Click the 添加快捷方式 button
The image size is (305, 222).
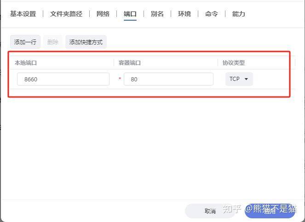(86, 42)
